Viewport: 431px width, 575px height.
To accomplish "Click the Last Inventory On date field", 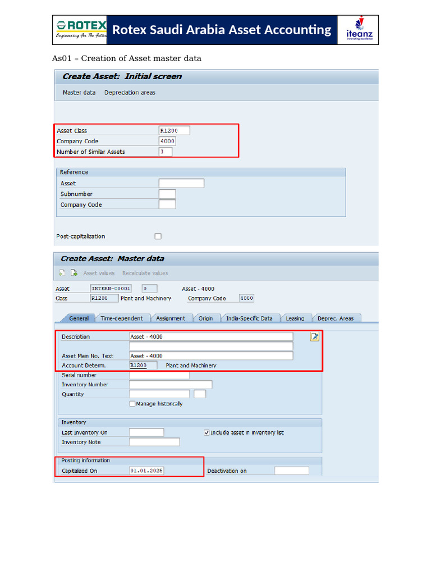I will tap(146, 432).
